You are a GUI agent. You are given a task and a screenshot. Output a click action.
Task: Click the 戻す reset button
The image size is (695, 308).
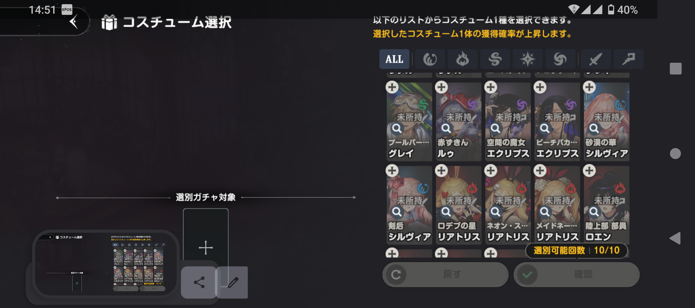[x=445, y=275]
